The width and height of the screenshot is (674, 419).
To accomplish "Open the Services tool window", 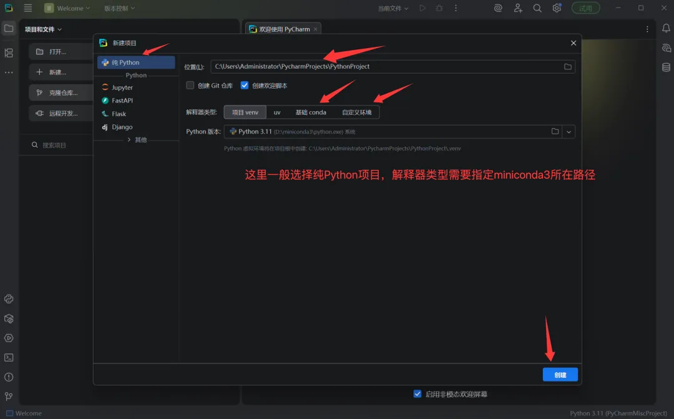I will [9, 338].
